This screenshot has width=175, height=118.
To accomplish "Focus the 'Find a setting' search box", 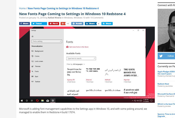I will click(47, 41).
